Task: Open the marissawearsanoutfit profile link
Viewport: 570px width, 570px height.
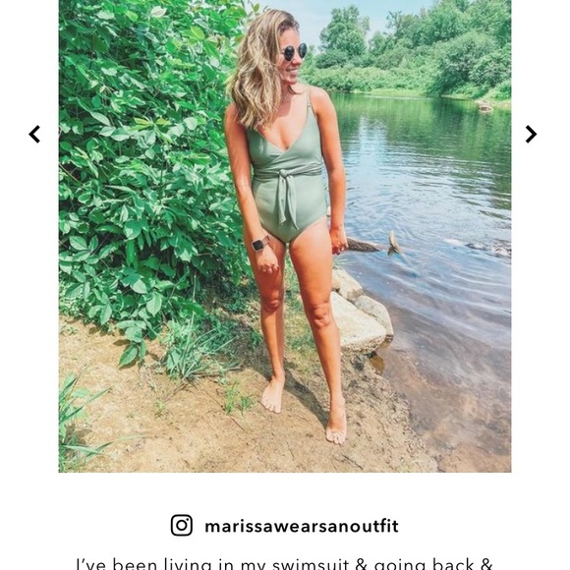Action: pos(302,526)
